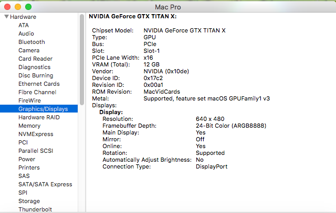Click the ROM Revision value MacVidCards
This screenshot has width=336, height=213.
pyautogui.click(x=162, y=92)
